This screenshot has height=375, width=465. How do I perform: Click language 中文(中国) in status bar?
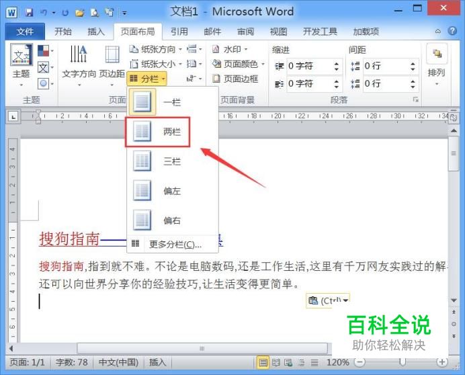tap(118, 362)
